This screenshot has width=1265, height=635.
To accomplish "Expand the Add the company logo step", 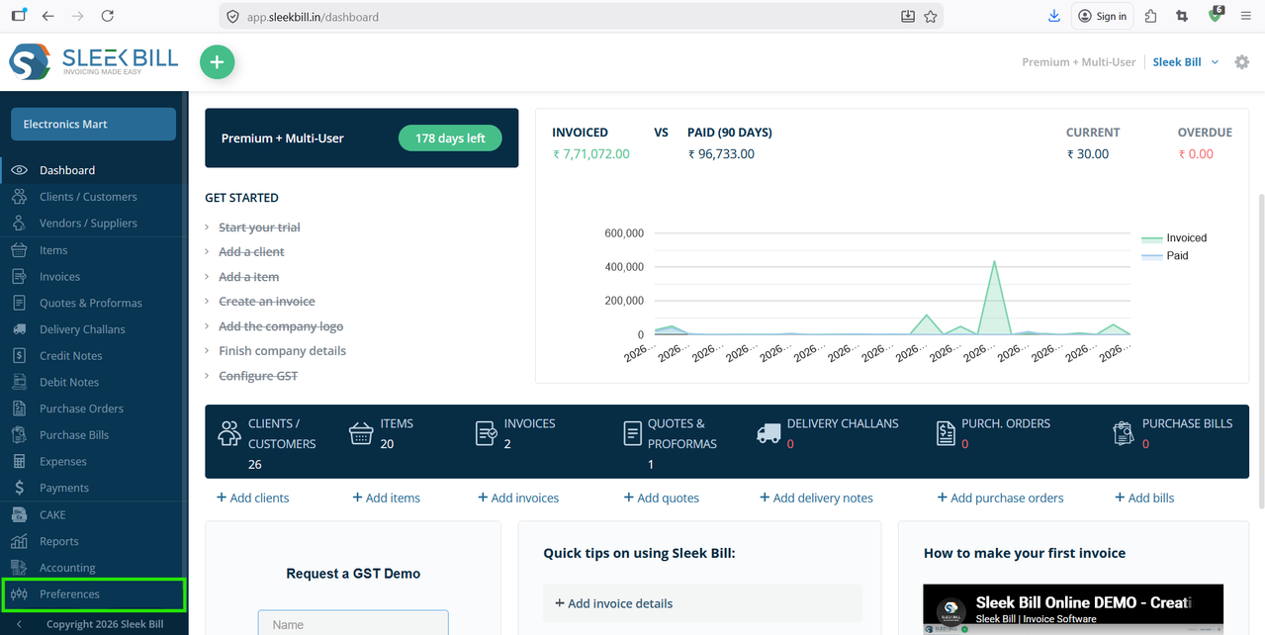I will click(281, 326).
